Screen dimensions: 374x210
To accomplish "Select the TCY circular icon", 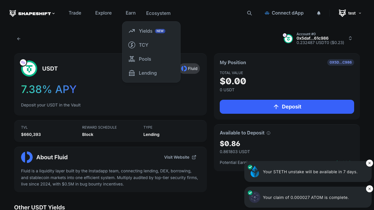I will pos(132,45).
